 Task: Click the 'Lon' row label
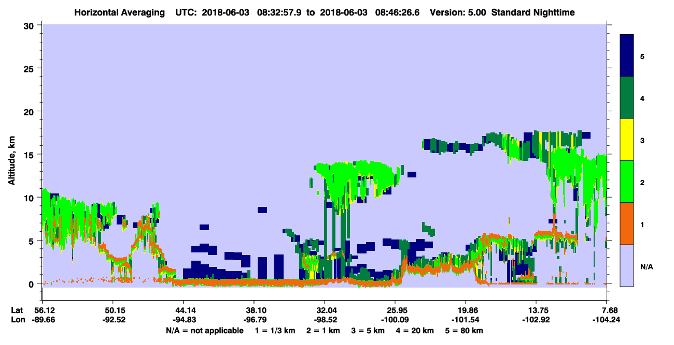(x=18, y=320)
